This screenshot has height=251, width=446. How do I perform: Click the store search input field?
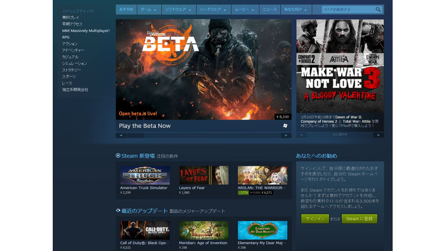348,10
